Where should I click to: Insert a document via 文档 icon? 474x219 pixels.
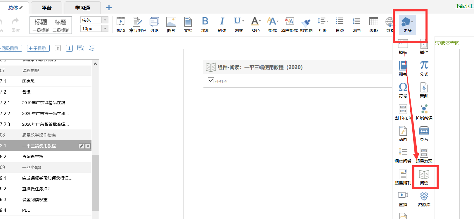188,24
